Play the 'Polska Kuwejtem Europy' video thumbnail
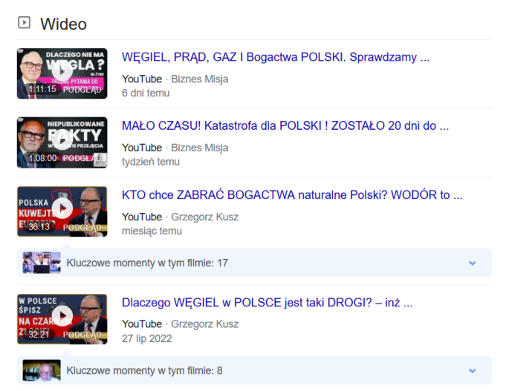The height and width of the screenshot is (391, 512). pos(62,211)
